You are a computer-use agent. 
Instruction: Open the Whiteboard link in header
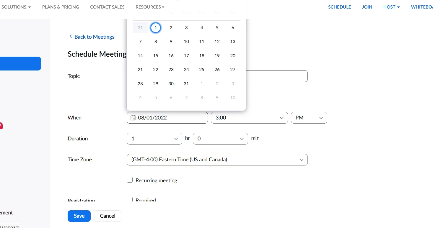(422, 7)
